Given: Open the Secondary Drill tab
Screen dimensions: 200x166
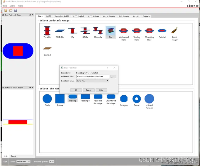Looking at the screenshot, I should click(62, 16).
